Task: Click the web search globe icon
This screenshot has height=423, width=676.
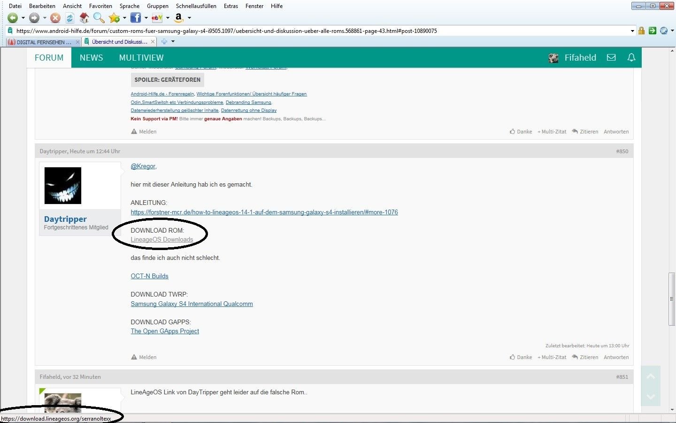Action: point(664,31)
